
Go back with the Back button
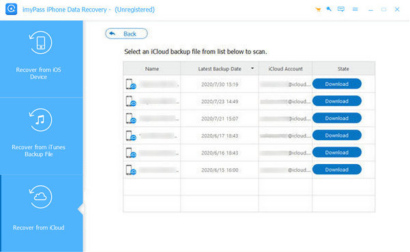pyautogui.click(x=126, y=33)
